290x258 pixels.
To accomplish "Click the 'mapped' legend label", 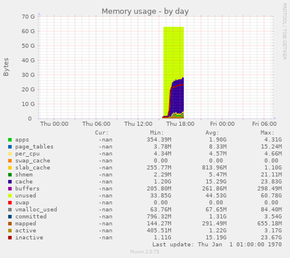I will click(x=26, y=224).
